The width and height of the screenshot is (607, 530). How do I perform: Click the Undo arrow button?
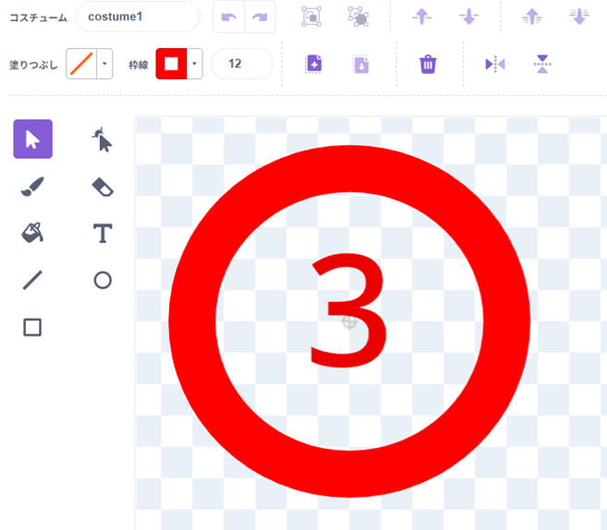229,17
